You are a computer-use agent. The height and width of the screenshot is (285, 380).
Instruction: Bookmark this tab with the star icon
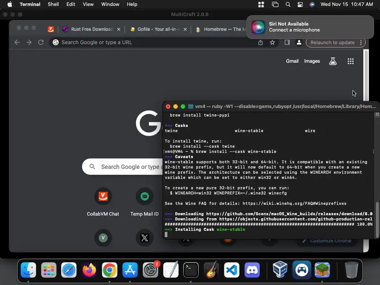pos(272,42)
